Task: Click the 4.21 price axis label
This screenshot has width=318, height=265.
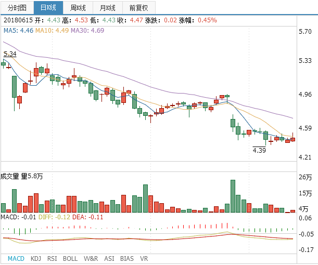Action: coord(305,157)
